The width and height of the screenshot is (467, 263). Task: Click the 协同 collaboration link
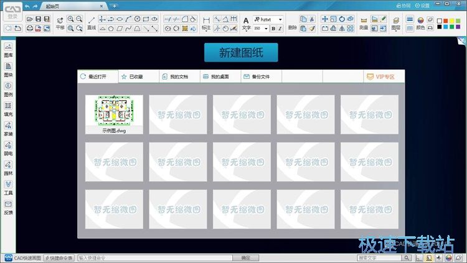(403, 6)
